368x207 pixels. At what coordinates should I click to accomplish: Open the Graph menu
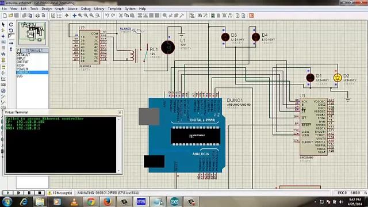tap(60, 9)
